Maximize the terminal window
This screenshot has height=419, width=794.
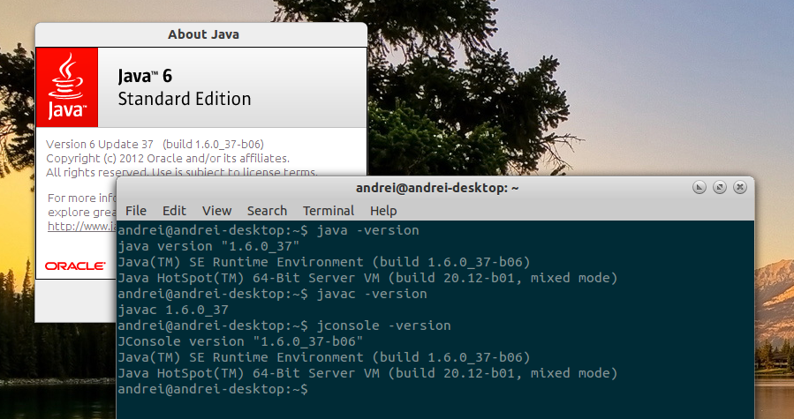coord(720,187)
